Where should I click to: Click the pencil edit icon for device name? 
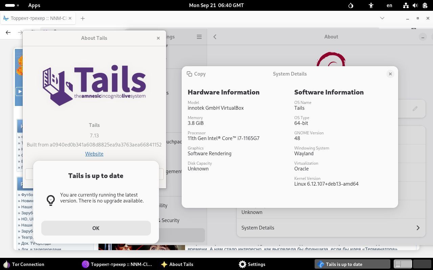point(415,109)
